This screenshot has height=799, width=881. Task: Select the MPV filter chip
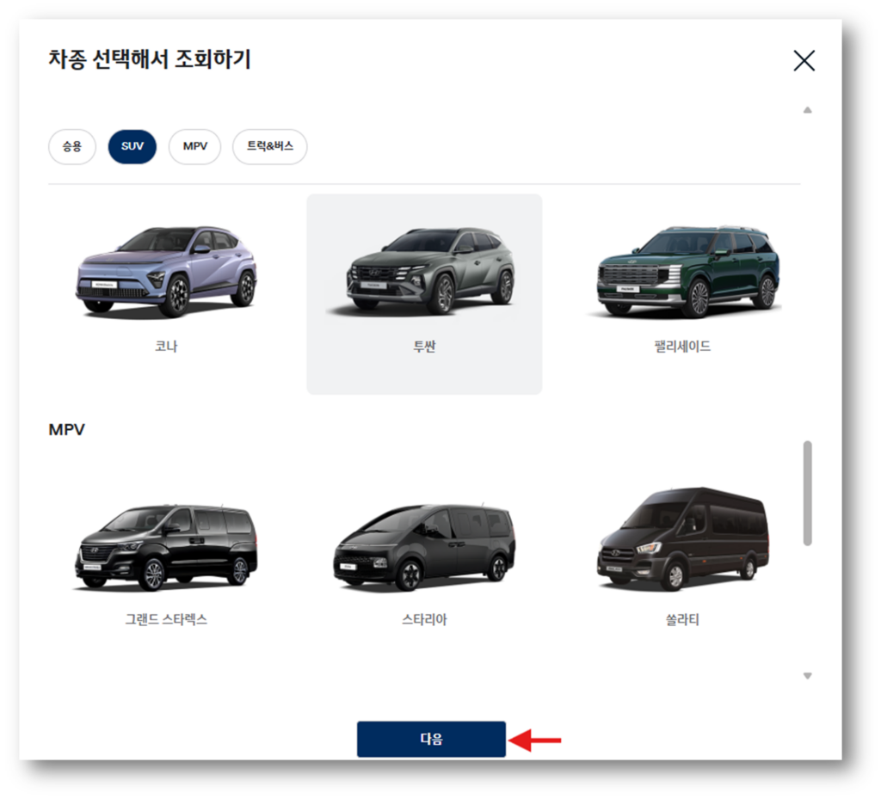(194, 146)
